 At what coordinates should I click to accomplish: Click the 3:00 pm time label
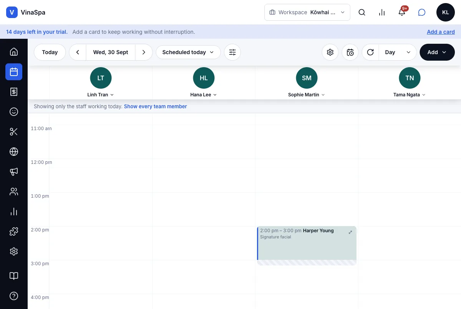(x=40, y=264)
